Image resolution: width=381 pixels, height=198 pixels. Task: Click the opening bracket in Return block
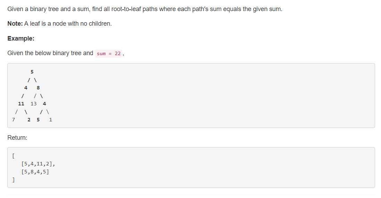[13, 156]
